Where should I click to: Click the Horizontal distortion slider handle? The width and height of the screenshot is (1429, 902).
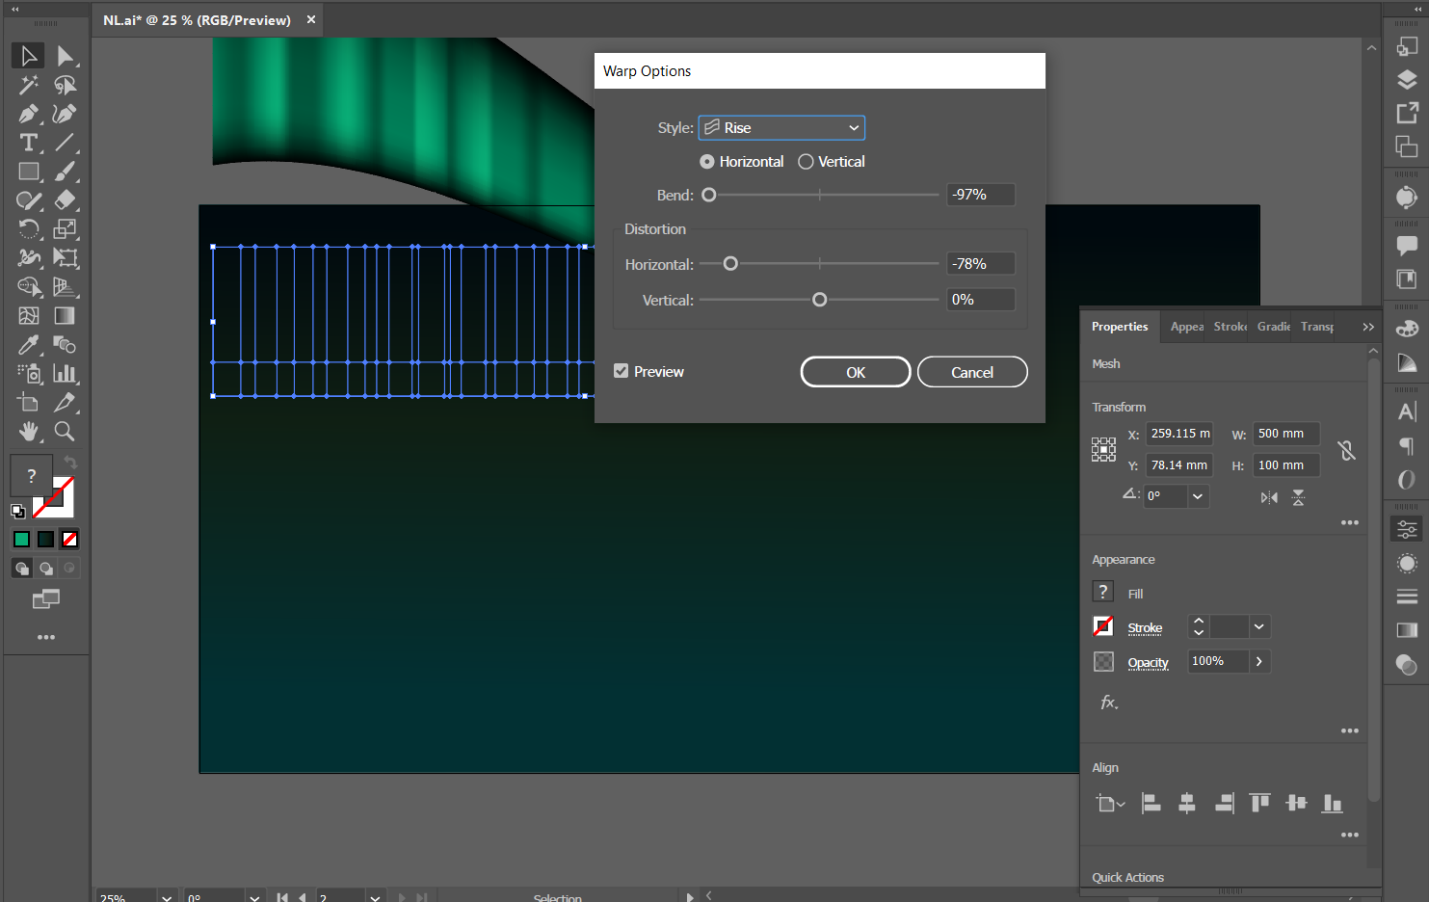click(730, 263)
